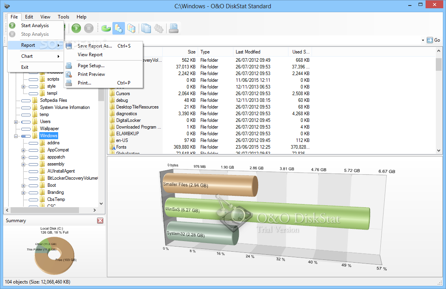Click the page icon beside Page Setup
Screen dimensions: 446x289
pos(69,66)
